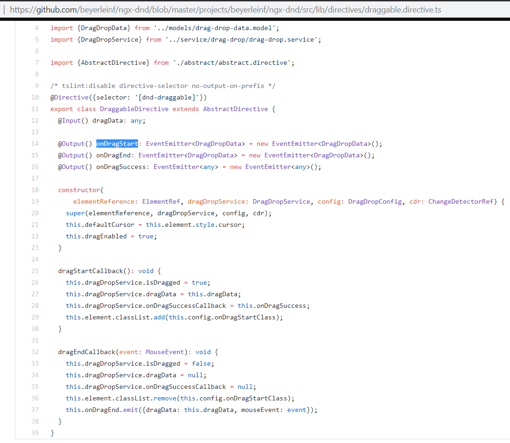Click the DraggableDirective class name
This screenshot has width=510, height=443.
pos(134,109)
